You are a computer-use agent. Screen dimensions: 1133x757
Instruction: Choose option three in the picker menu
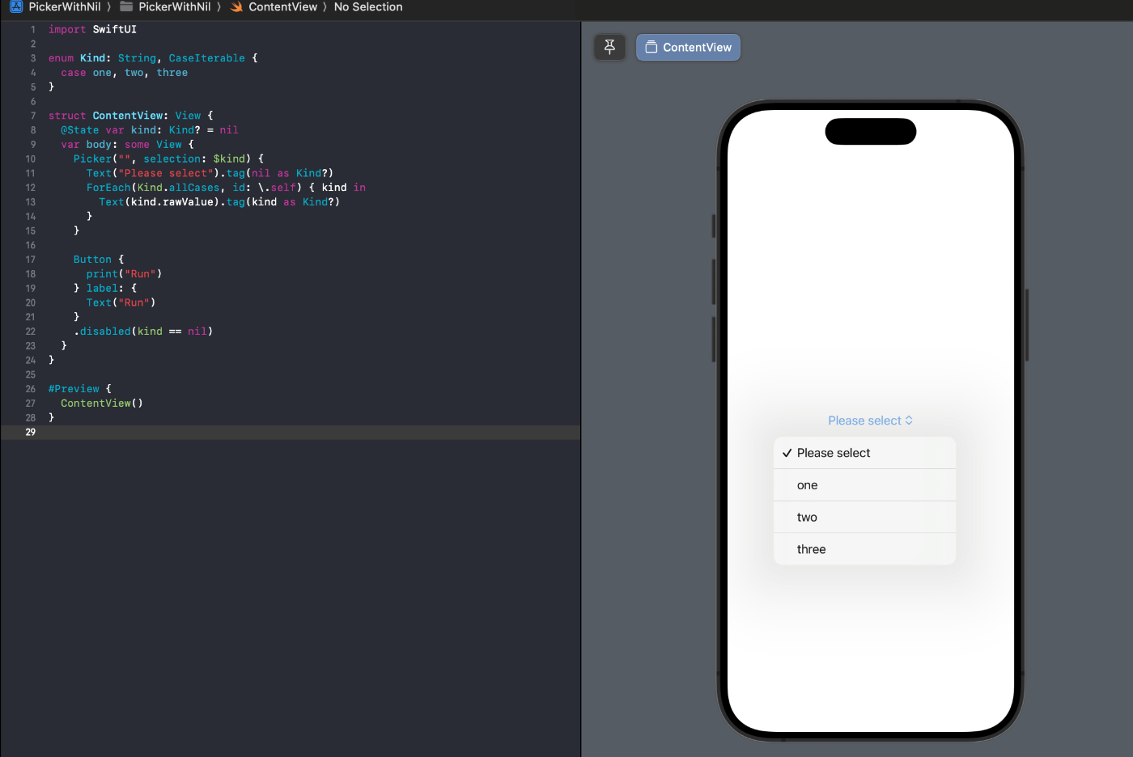(864, 549)
